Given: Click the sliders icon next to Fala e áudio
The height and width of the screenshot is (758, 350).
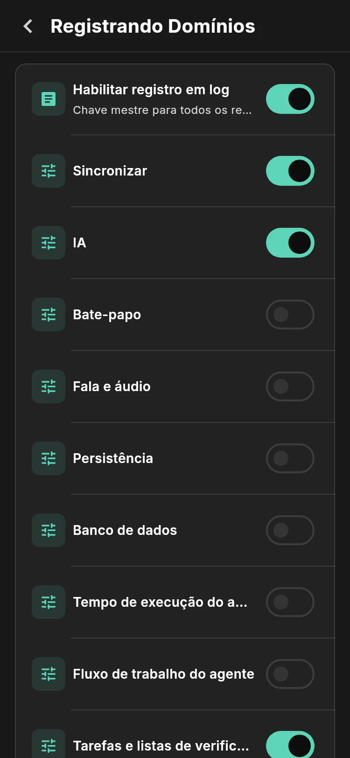Looking at the screenshot, I should [49, 386].
